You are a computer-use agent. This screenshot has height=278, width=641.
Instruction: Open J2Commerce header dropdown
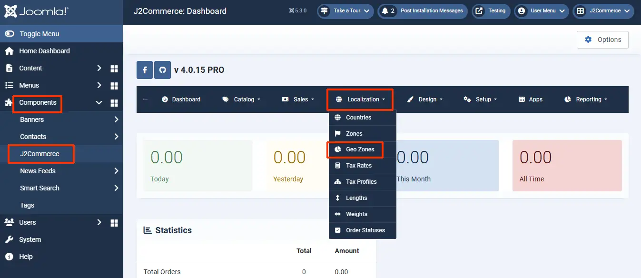pyautogui.click(x=603, y=11)
